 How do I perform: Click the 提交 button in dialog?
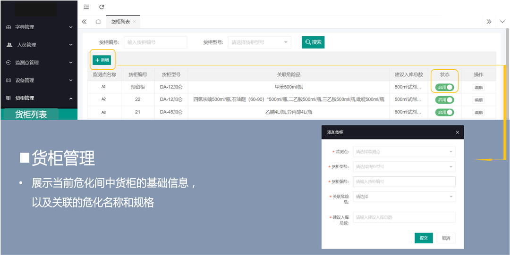click(x=424, y=238)
